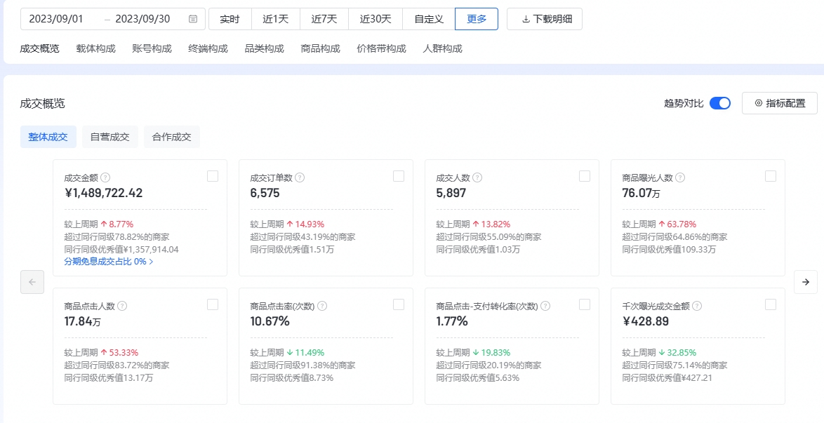Select the 自营成交 tab

(x=110, y=137)
